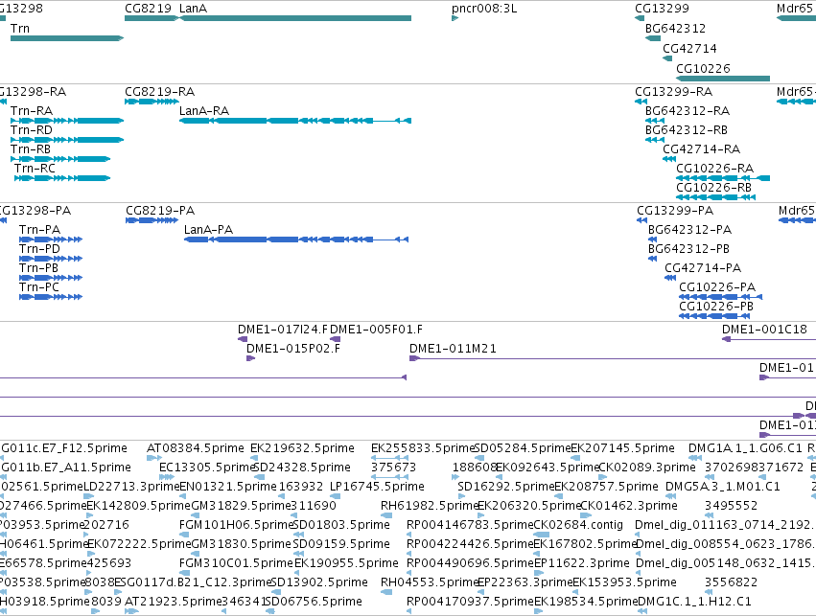816x616 pixels.
Task: Select the RH61982.5prime EST label
Action: (x=430, y=506)
